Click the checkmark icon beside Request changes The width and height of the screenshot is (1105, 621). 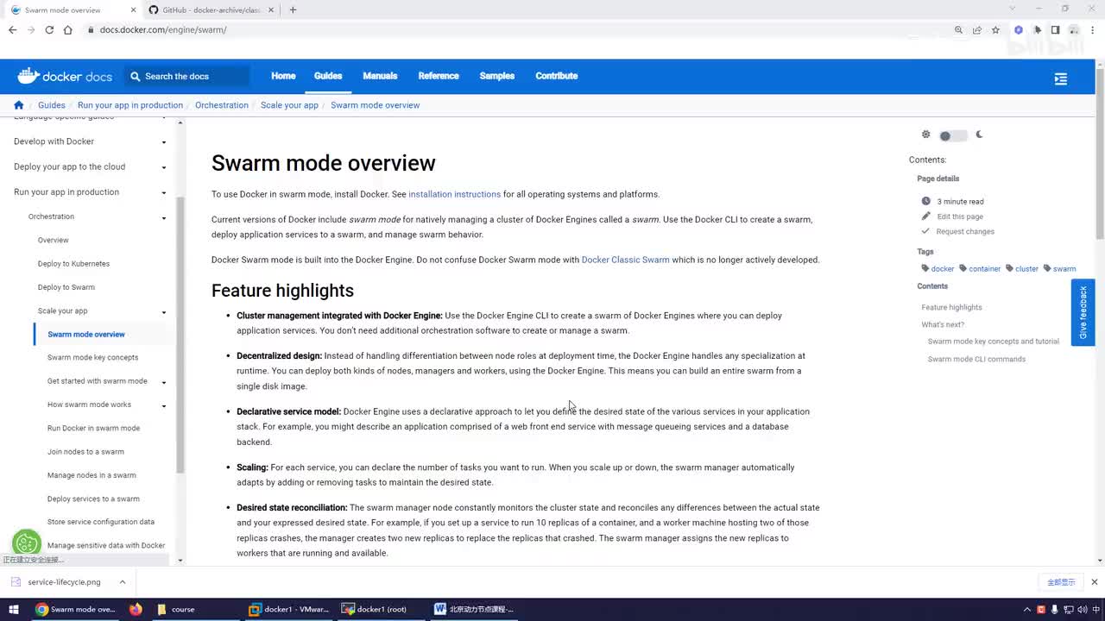(926, 231)
